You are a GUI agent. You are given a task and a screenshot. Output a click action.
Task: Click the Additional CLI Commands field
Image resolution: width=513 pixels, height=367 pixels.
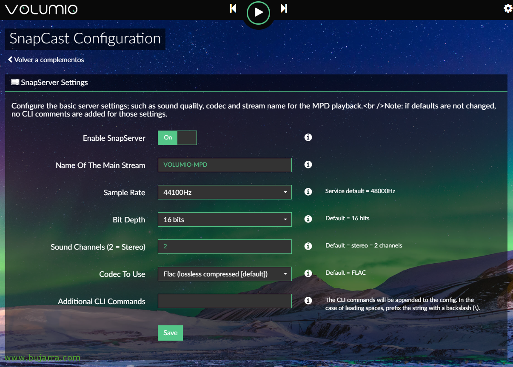tap(225, 301)
